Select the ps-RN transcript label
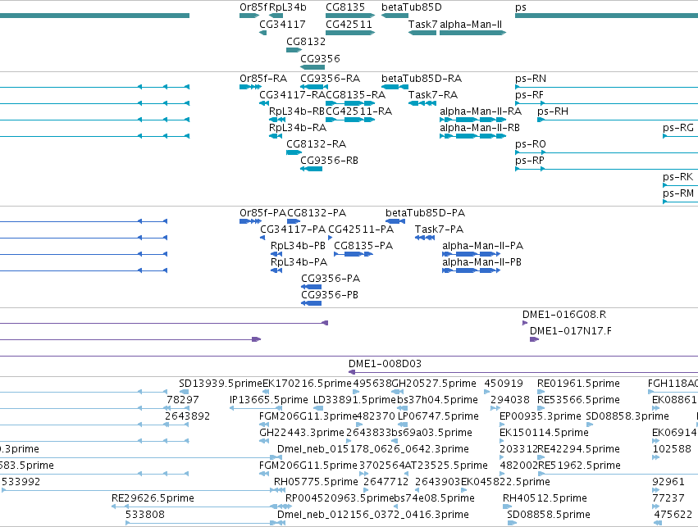This screenshot has height=527, width=698. point(530,79)
